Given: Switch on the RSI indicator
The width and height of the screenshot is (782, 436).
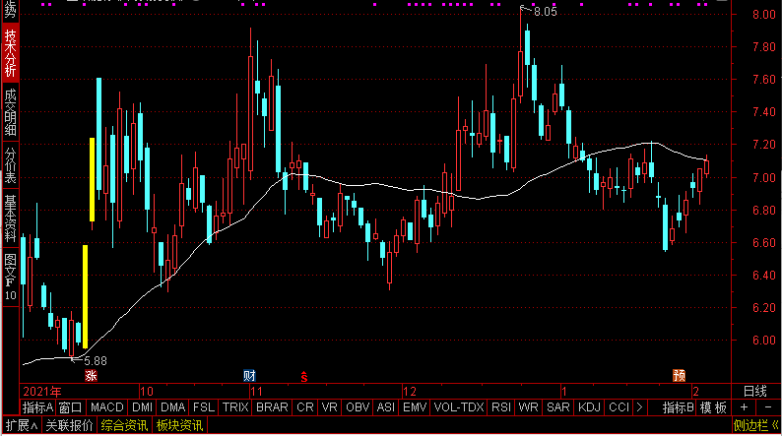Looking at the screenshot, I should pyautogui.click(x=500, y=407).
